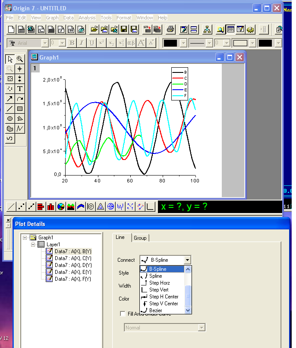Toggle Subscript formatting
This screenshot has height=348, width=296.
(111, 43)
